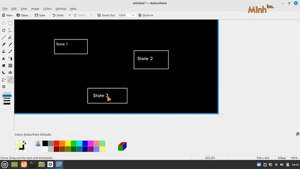Click the New toolbar button
The image size is (300, 169).
7,15
